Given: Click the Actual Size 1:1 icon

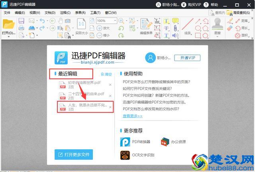Looking at the screenshot, I should [81, 24].
